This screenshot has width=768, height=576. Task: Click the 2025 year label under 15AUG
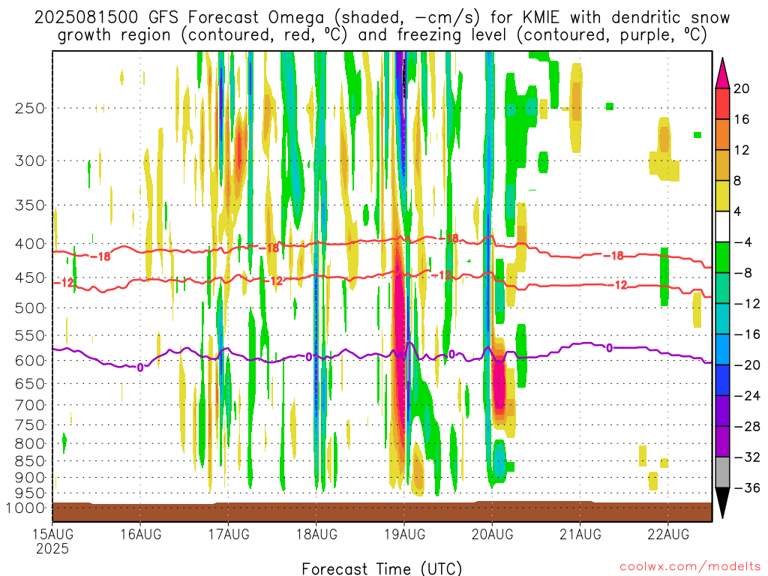coord(52,548)
